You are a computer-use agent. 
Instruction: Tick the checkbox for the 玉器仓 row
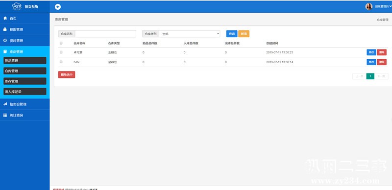[61, 52]
